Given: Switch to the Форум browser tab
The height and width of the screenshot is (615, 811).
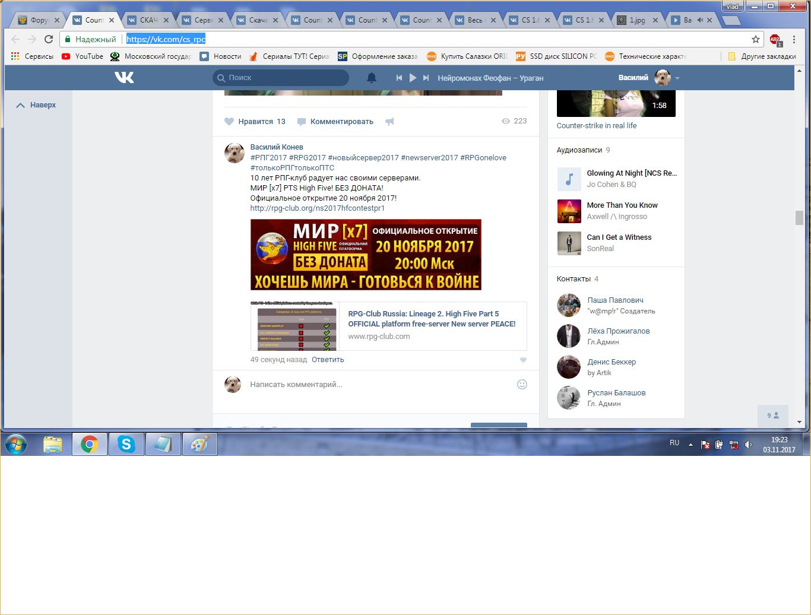Looking at the screenshot, I should (39, 20).
